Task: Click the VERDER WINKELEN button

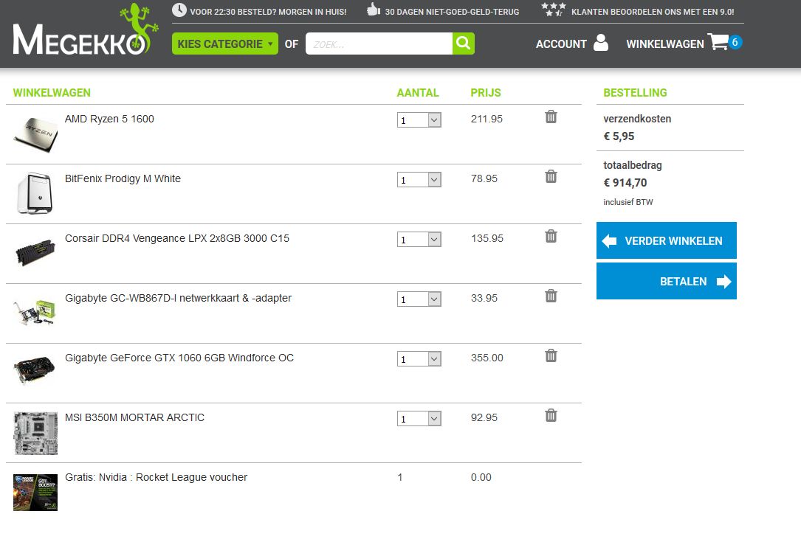Action: click(x=666, y=240)
